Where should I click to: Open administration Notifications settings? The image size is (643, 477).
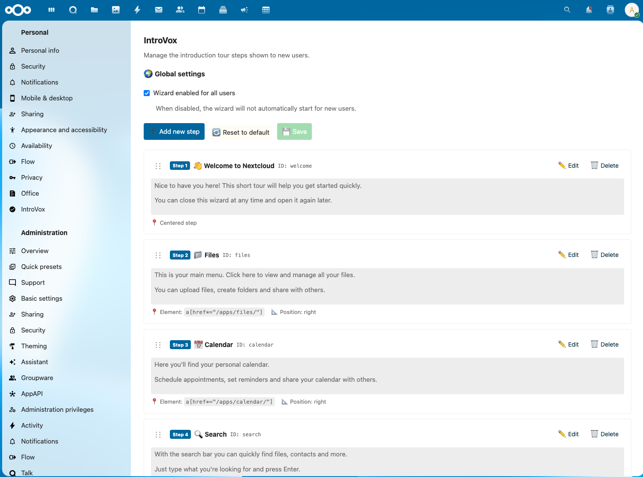click(x=66, y=441)
